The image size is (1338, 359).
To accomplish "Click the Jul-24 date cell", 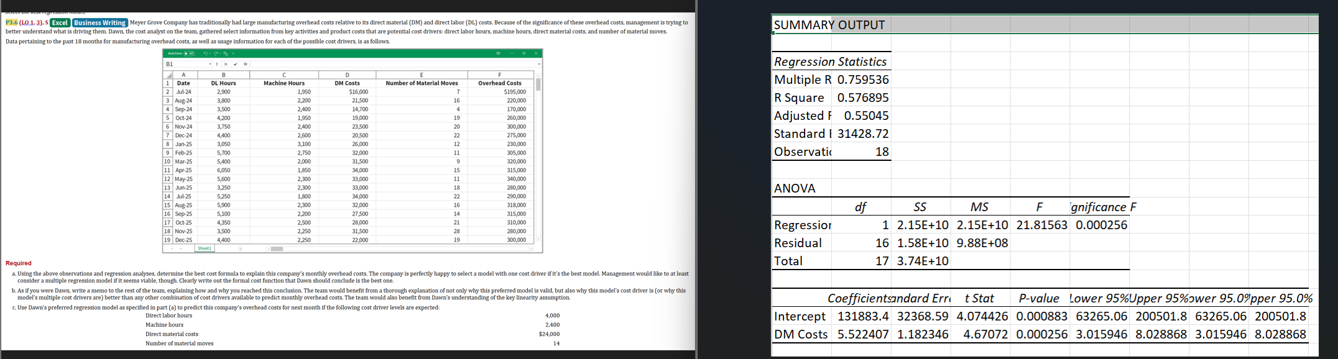I will point(185,92).
